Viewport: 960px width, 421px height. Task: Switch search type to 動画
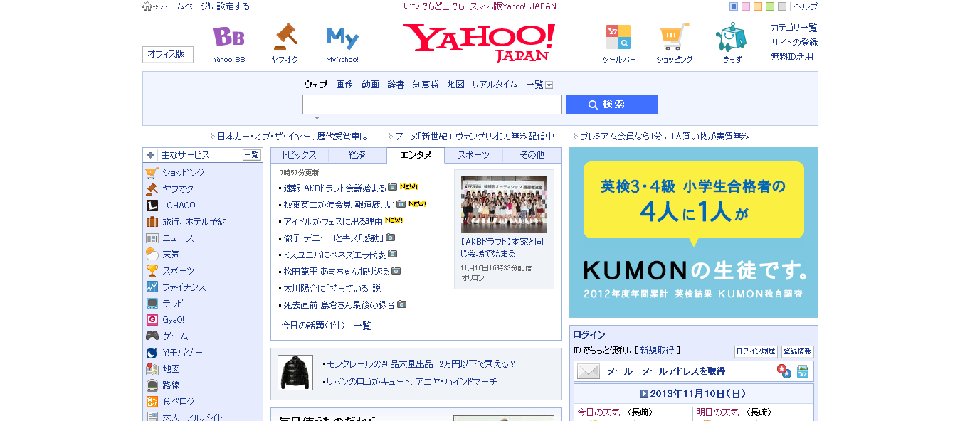[370, 85]
